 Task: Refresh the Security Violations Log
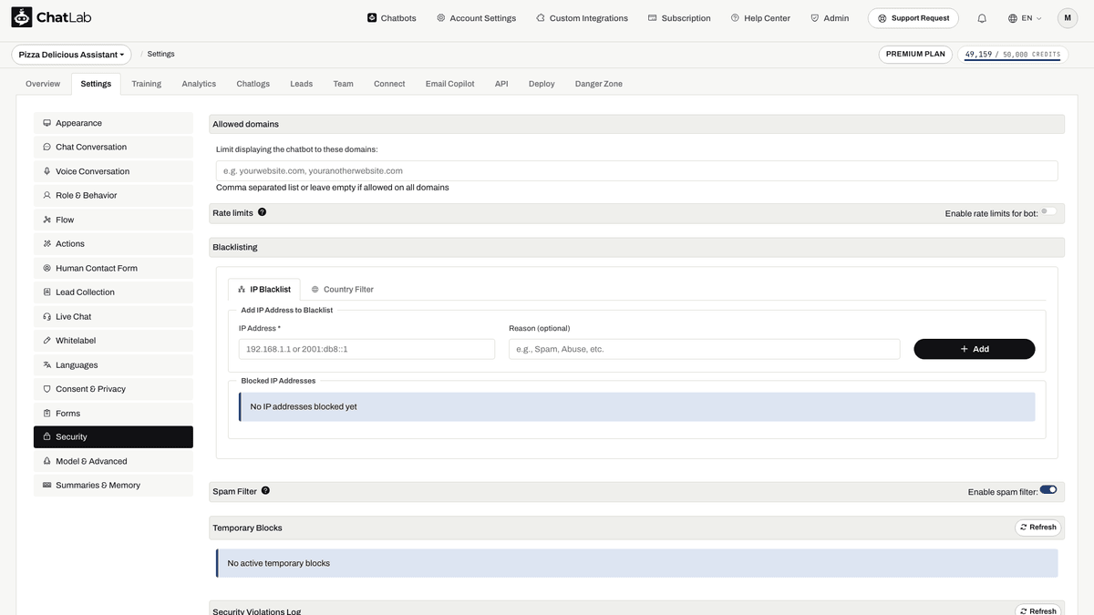1037,610
